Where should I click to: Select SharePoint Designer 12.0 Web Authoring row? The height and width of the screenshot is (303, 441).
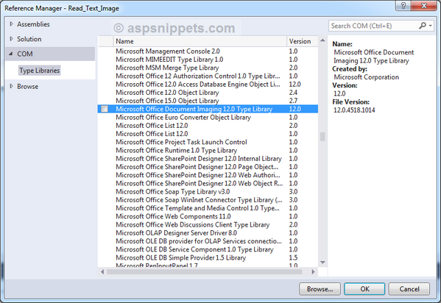(208, 175)
